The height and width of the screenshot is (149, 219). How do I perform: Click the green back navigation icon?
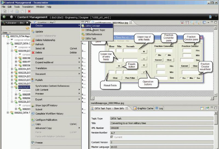[x=4, y=17]
